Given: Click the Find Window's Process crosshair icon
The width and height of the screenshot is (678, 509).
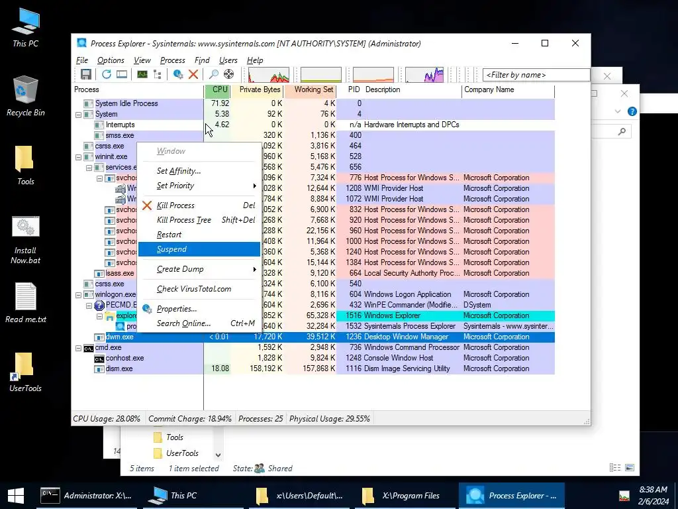Looking at the screenshot, I should [228, 74].
